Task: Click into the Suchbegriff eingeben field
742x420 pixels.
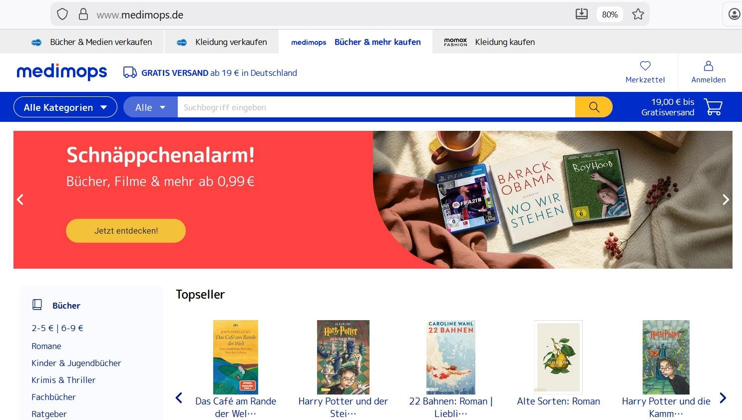Action: pyautogui.click(x=376, y=107)
